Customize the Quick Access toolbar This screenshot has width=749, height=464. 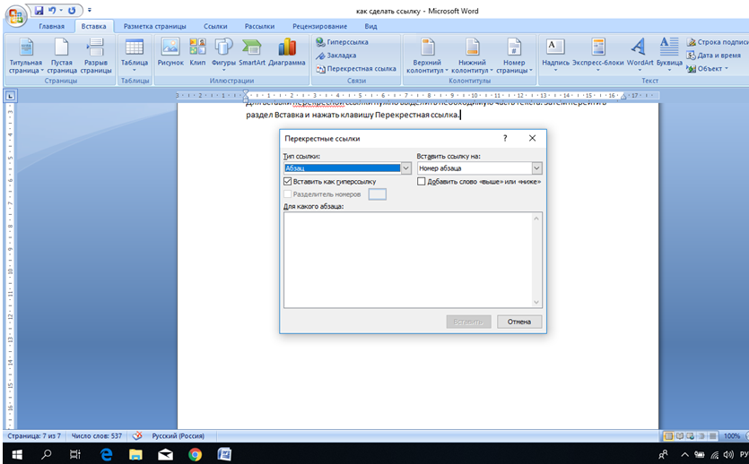[x=90, y=10]
